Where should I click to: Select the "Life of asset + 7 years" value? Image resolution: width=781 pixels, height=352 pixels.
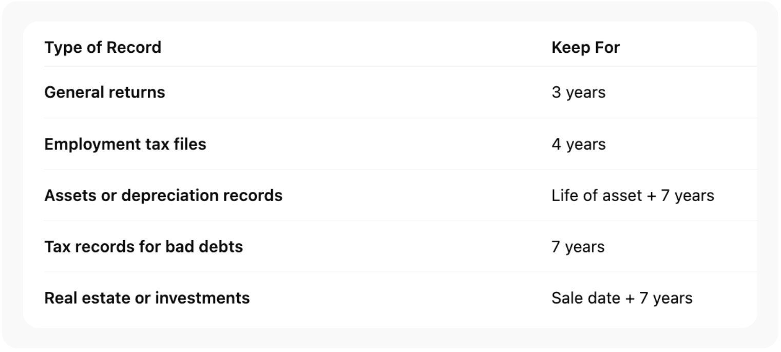point(633,195)
